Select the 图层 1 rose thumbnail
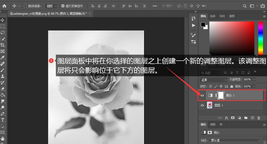Viewport: 267px width, 144px height. pyautogui.click(x=210, y=105)
